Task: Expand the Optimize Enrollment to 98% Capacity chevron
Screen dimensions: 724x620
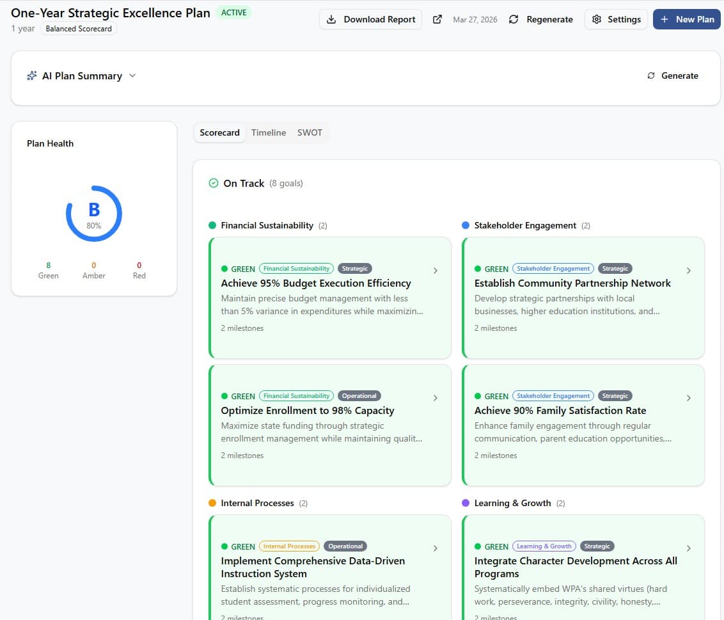Action: [x=436, y=398]
